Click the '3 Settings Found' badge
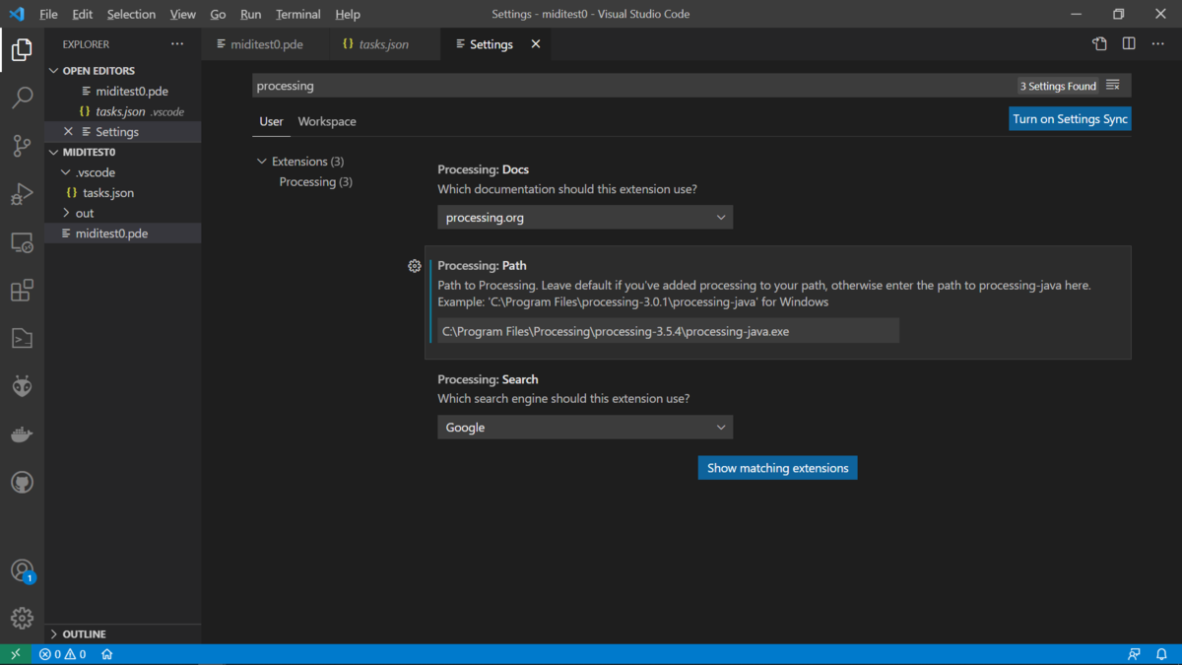 [1058, 87]
